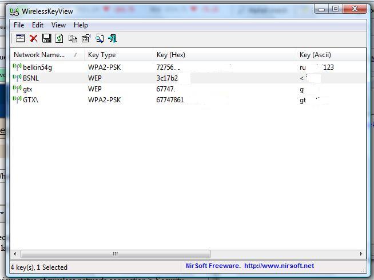The width and height of the screenshot is (374, 280).
Task: Click the wireless icon beside BSNL
Action: 17,78
